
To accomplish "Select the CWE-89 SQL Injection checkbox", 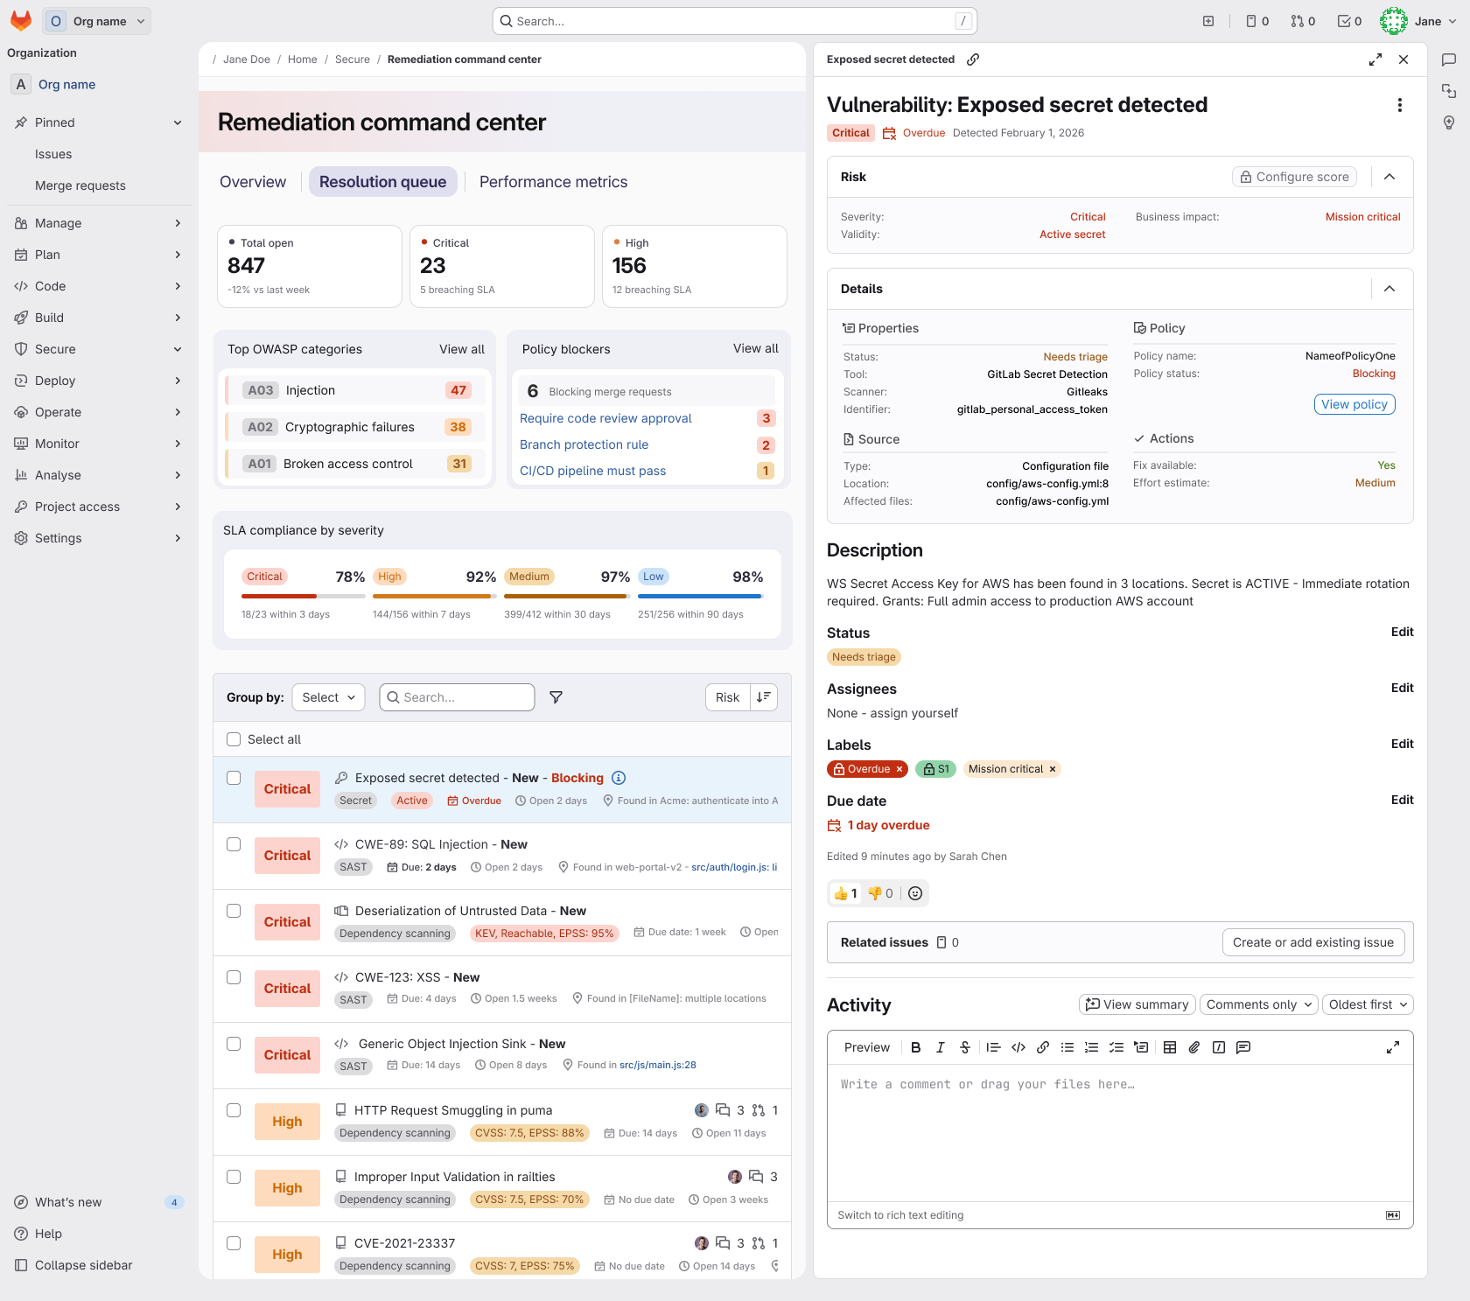I will pyautogui.click(x=234, y=844).
